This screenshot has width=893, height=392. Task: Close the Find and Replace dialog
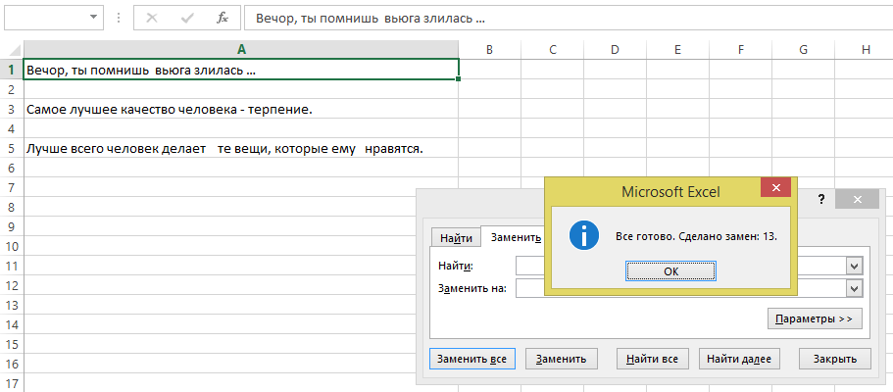[x=857, y=199]
